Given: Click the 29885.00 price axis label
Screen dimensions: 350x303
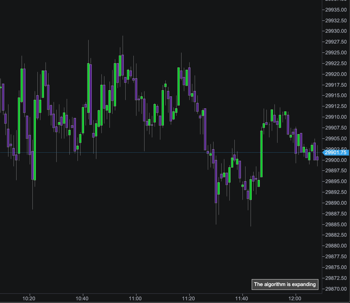Looking at the screenshot, I should click(x=336, y=224).
